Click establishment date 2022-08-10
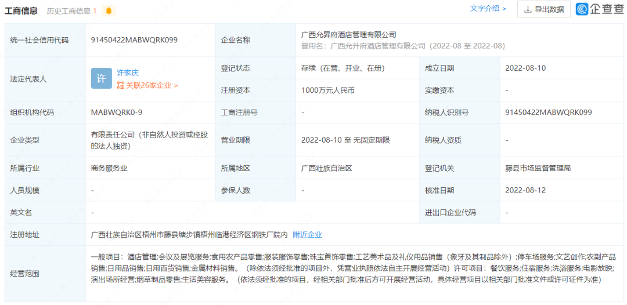This screenshot has height=305, width=627. (525, 68)
